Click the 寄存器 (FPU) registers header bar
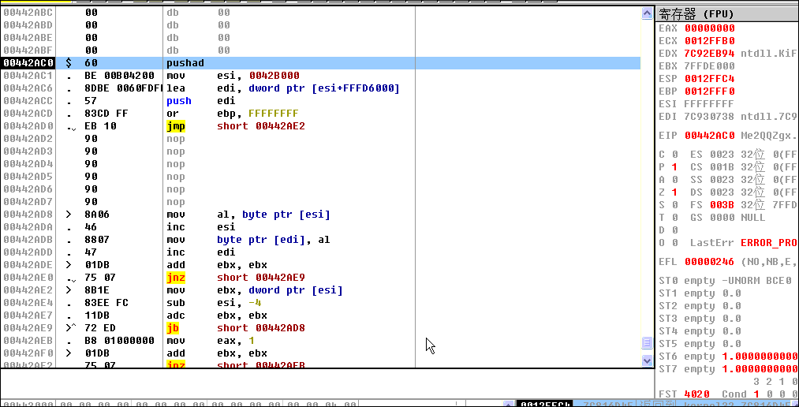Screen dimensions: 799x407 (x=727, y=13)
